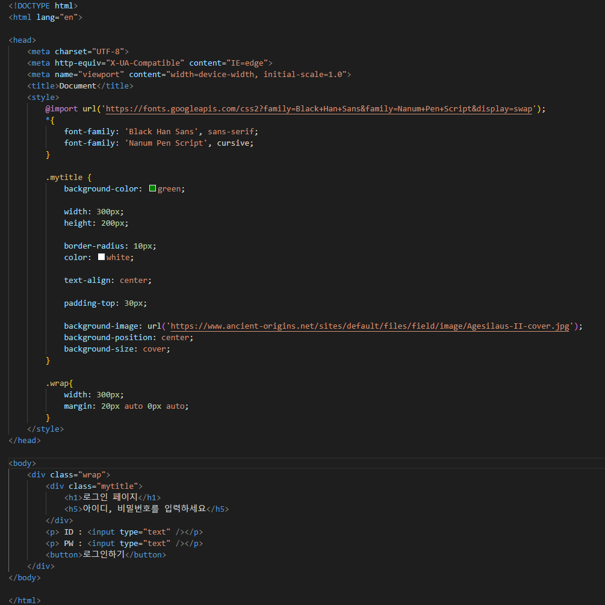Click the cursive fallback value

pos(233,143)
